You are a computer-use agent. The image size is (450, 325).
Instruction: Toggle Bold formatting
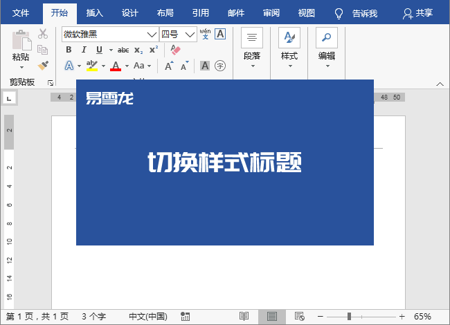point(69,50)
